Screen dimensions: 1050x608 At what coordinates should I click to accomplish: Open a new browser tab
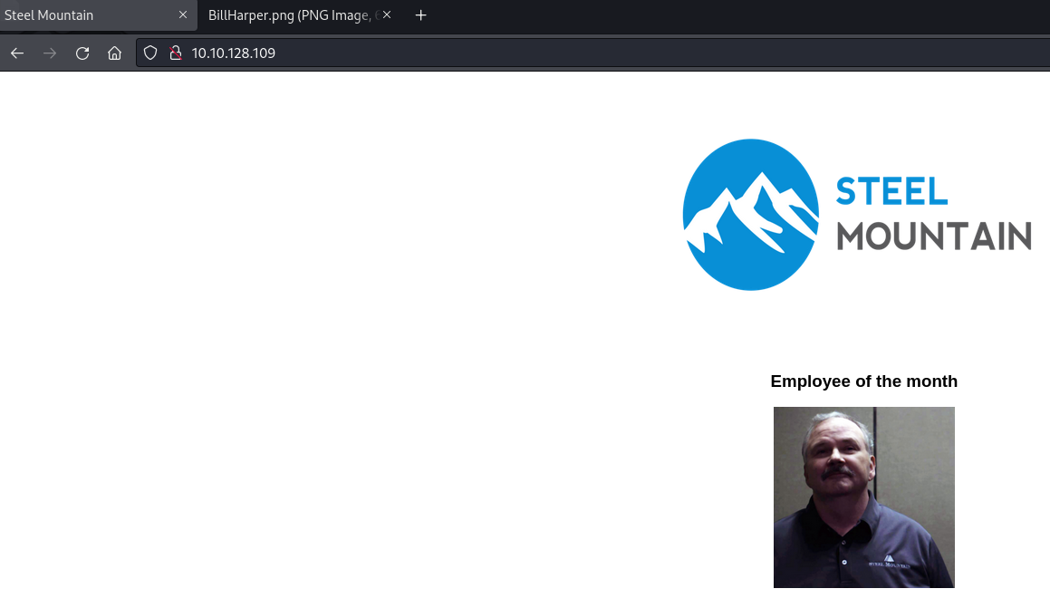pos(420,14)
